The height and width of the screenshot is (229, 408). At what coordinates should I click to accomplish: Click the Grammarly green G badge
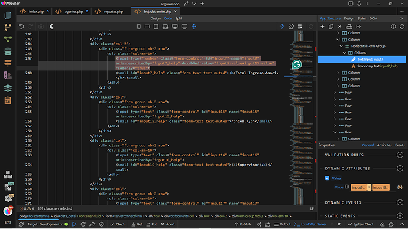click(x=296, y=64)
